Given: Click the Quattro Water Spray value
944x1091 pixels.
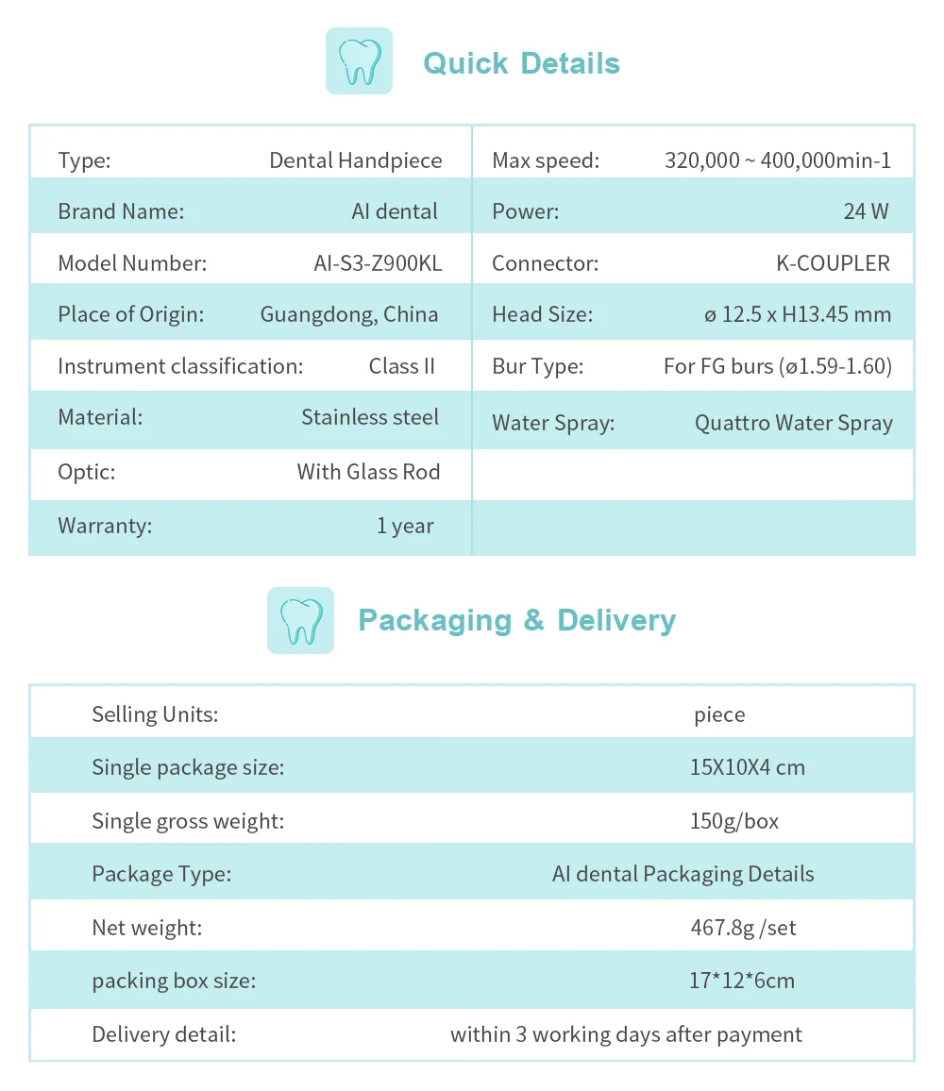Looking at the screenshot, I should point(794,423).
